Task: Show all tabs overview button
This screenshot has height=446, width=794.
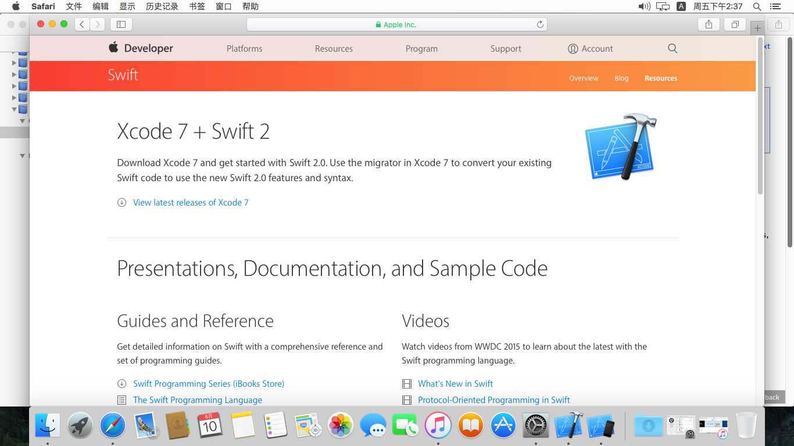Action: tap(735, 24)
